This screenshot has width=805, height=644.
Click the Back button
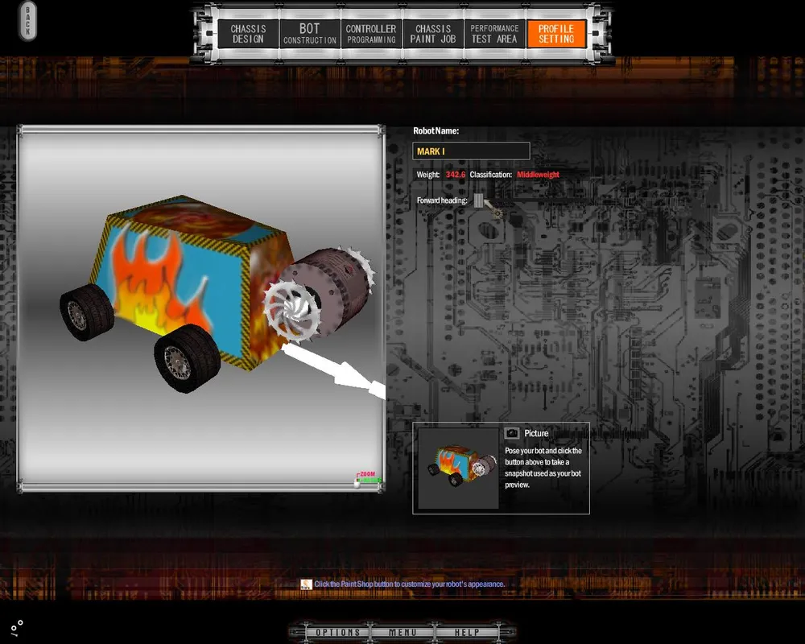(27, 21)
